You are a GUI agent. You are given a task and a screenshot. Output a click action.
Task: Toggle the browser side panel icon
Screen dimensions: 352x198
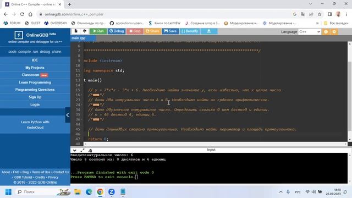[x=329, y=14]
